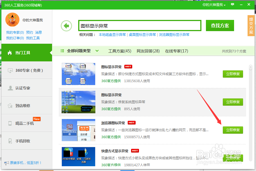
Task: Click the wrench icon beside 到店维修
Action: [10, 106]
